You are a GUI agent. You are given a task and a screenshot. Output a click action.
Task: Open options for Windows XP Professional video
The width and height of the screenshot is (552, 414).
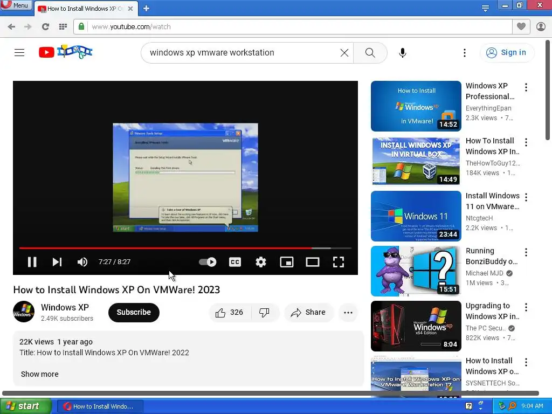pos(526,87)
